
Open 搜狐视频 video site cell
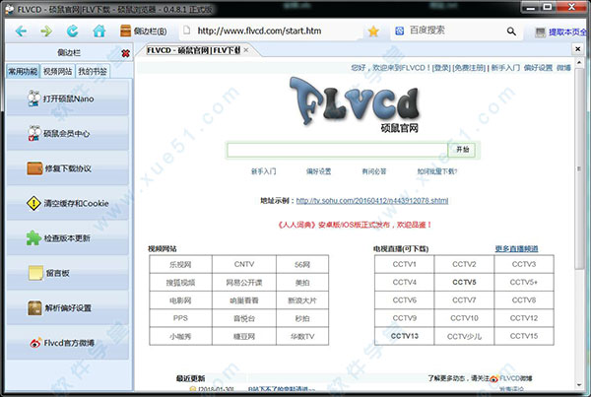click(180, 283)
